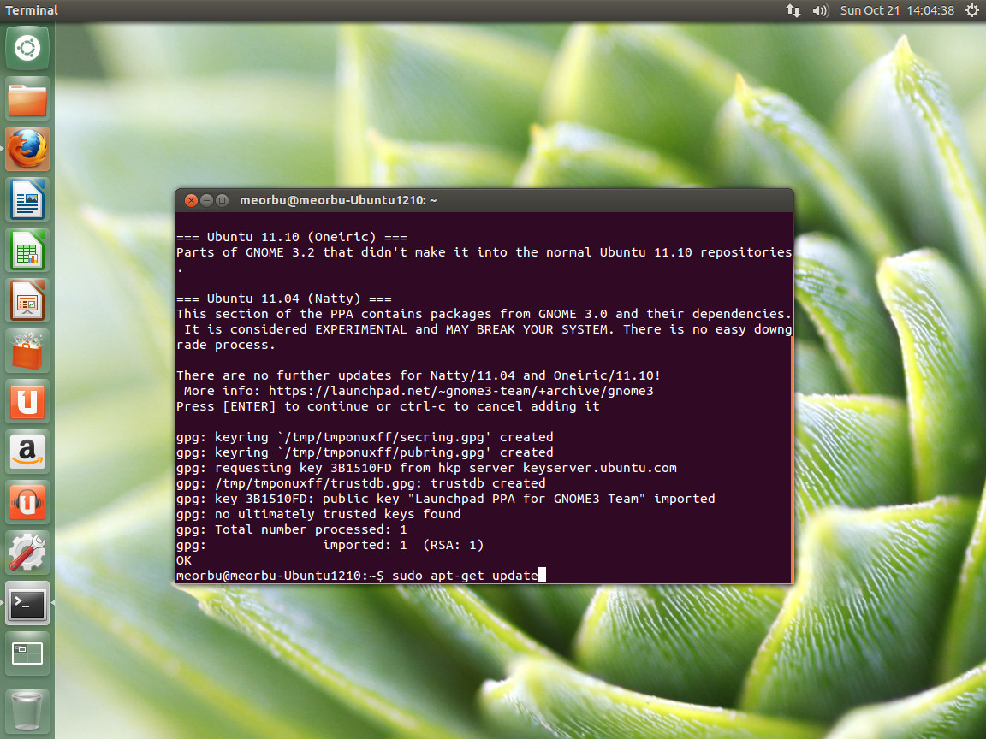Click 'pubring.gpg' created line
This screenshot has height=739, width=986.
pyautogui.click(x=365, y=452)
